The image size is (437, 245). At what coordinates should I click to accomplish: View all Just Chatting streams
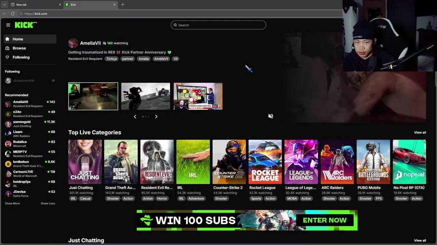(420, 241)
